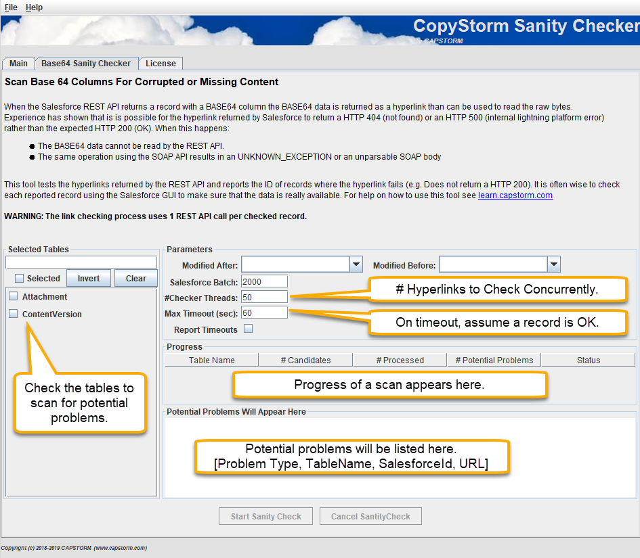Image resolution: width=640 pixels, height=558 pixels.
Task: Expand the Modified Before dropdown arrow
Action: tap(554, 264)
